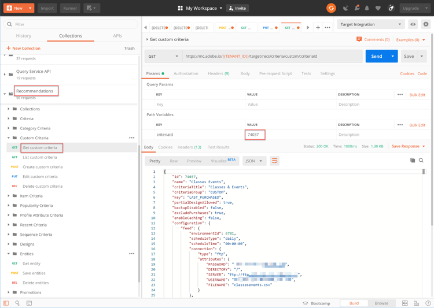Click the user avatar icon
Viewport: 434px width, 308px height.
391,8
